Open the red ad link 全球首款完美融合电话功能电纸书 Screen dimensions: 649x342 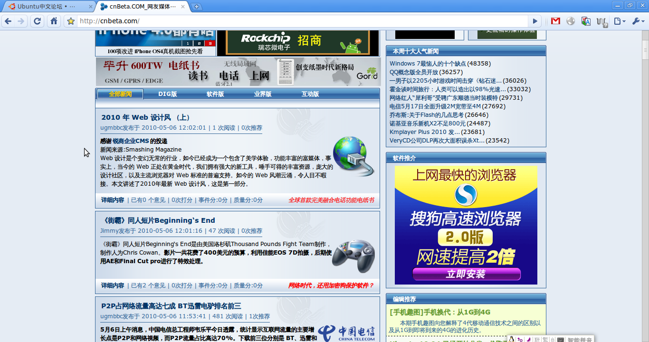pyautogui.click(x=331, y=200)
